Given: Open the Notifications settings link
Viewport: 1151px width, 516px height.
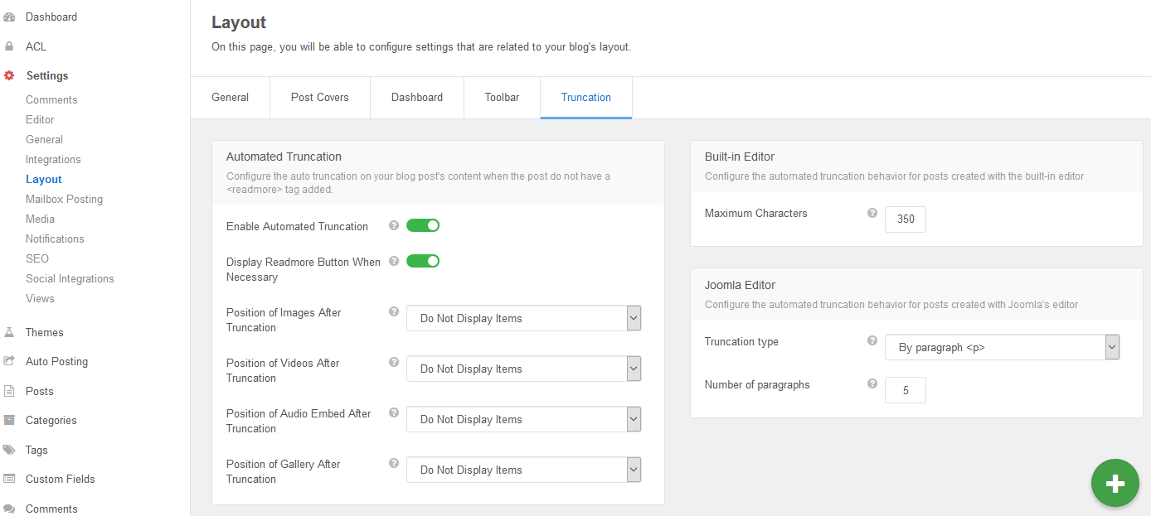Looking at the screenshot, I should tap(55, 239).
